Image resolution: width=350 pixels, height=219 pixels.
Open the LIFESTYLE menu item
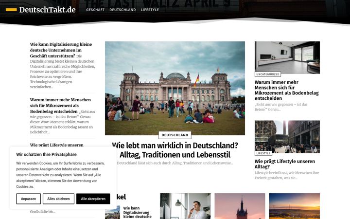tap(150, 10)
